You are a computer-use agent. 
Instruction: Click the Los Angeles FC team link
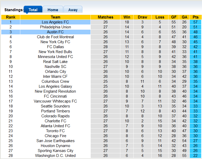tap(55, 22)
